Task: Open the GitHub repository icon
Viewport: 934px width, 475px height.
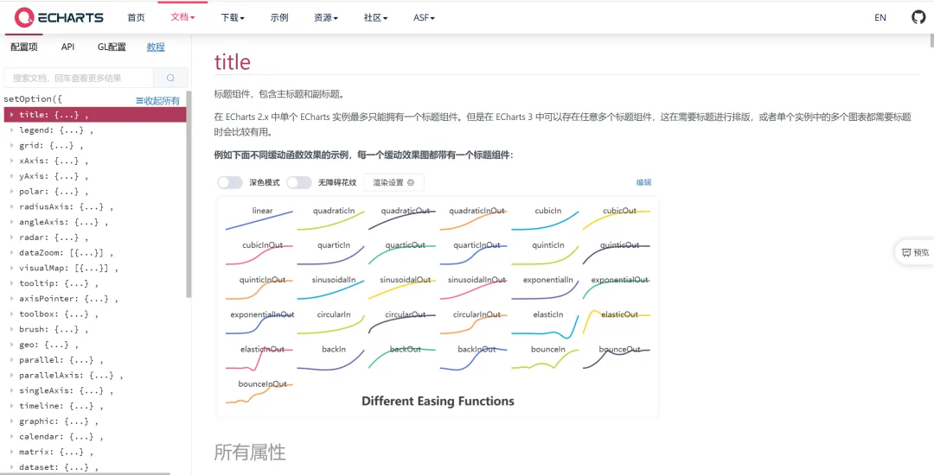Action: pyautogui.click(x=918, y=17)
